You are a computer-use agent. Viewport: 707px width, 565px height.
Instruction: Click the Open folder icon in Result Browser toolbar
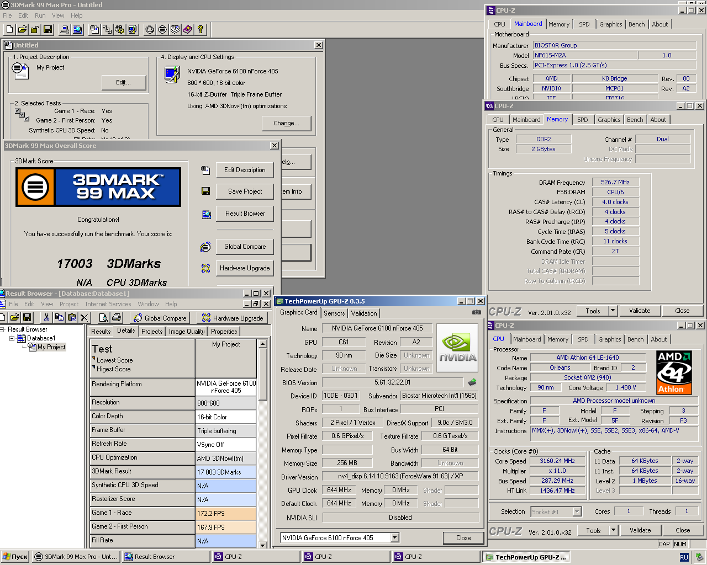pos(14,317)
